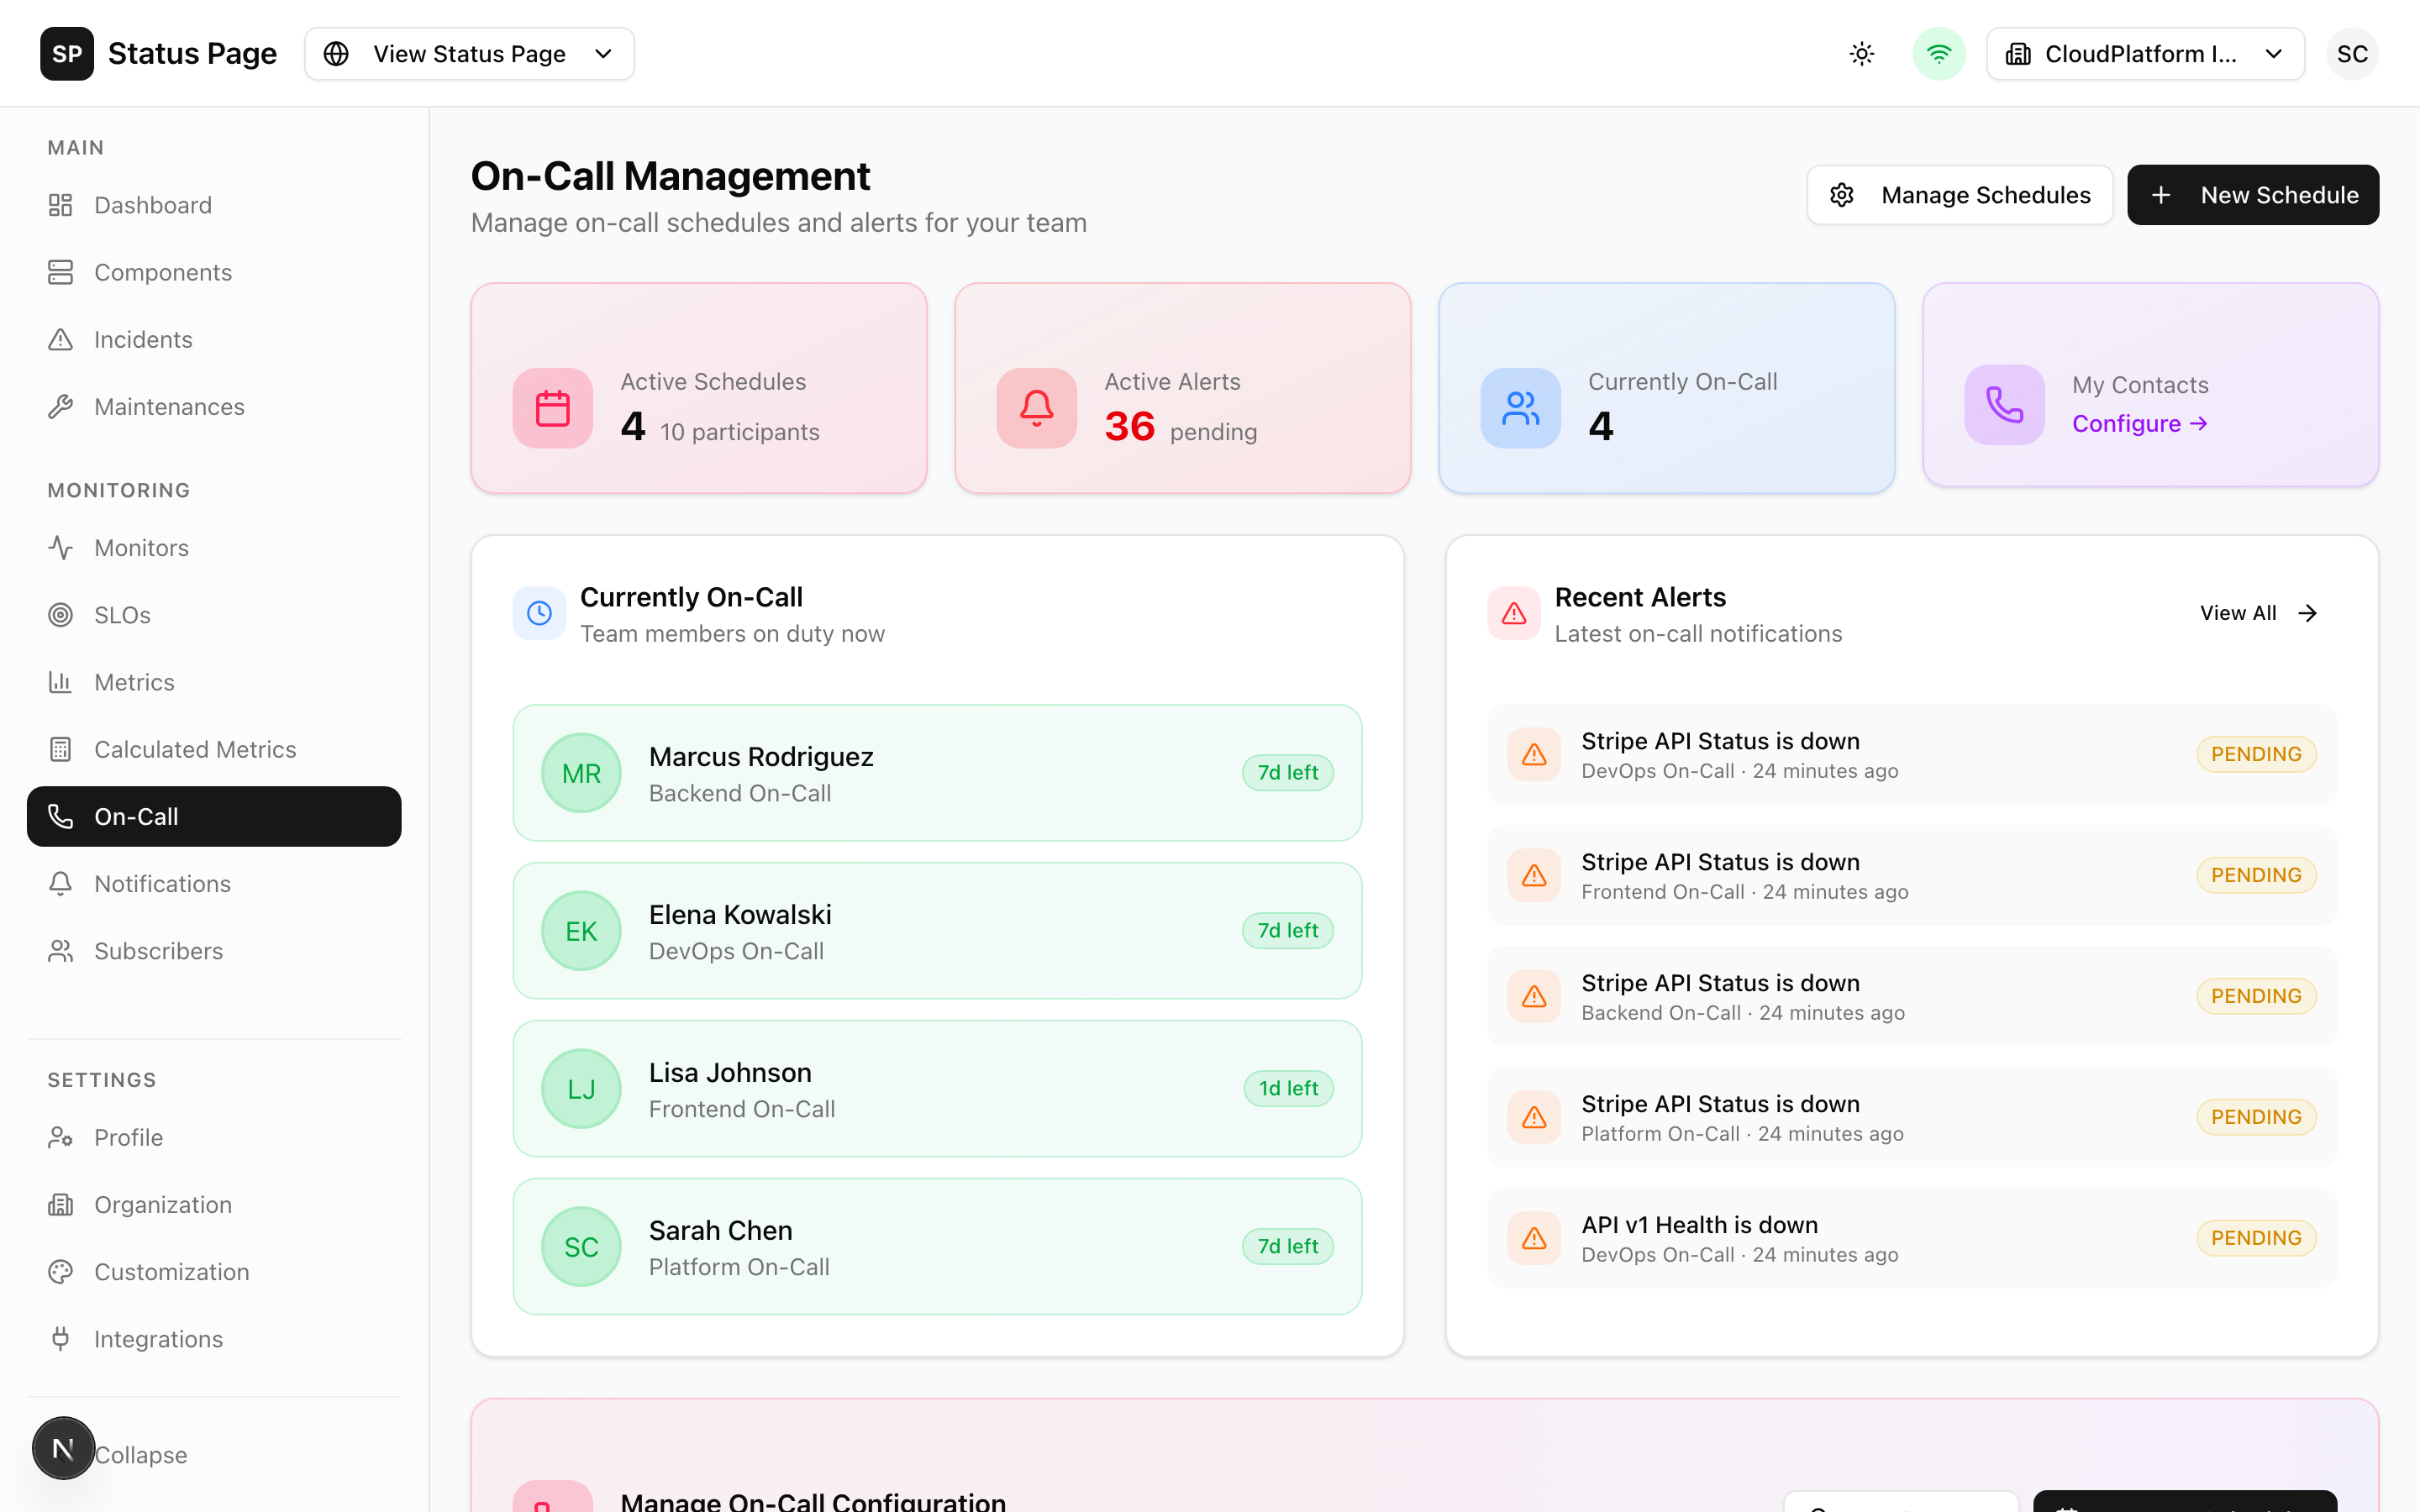The height and width of the screenshot is (1512, 2420).
Task: Click the Maintenances wrench icon
Action: click(61, 406)
